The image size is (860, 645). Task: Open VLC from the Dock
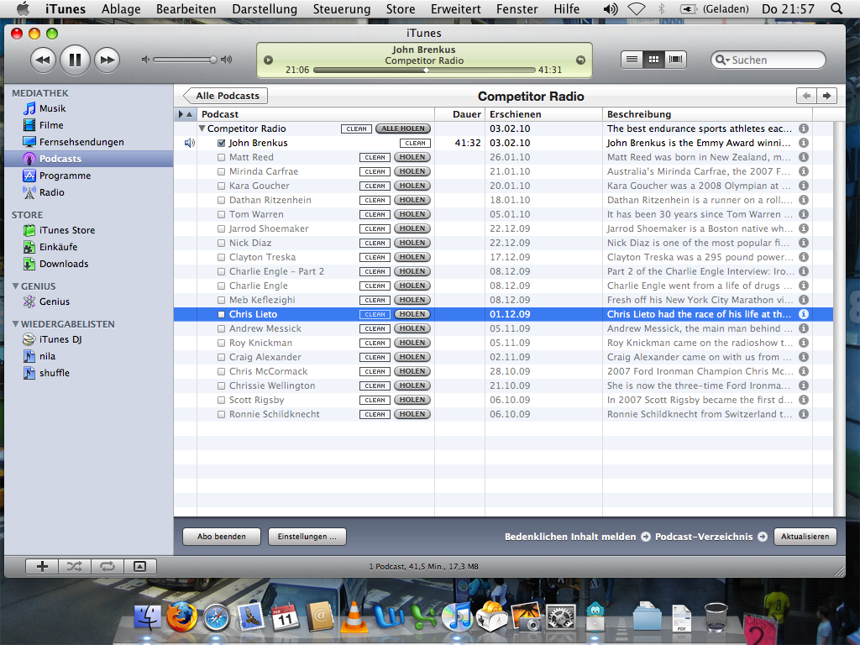354,616
